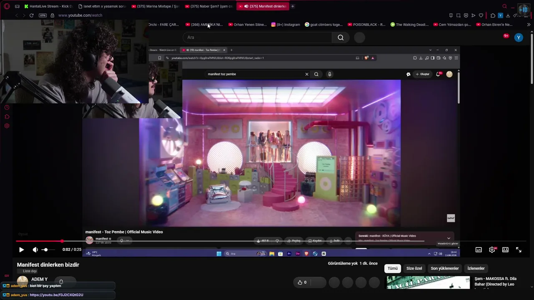The width and height of the screenshot is (534, 300).
Task: Select the Manifest dinlerken active tab
Action: click(262, 6)
